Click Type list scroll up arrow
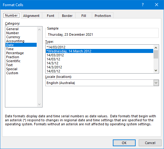This screenshot has width=164, height=149. tap(156, 48)
